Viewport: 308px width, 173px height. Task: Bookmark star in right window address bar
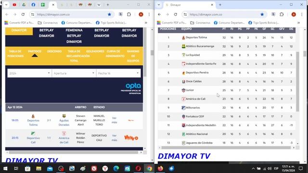pos(262,14)
